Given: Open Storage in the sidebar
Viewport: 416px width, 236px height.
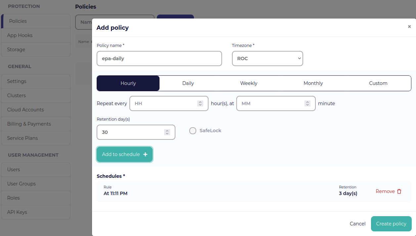Looking at the screenshot, I should pyautogui.click(x=36, y=50).
